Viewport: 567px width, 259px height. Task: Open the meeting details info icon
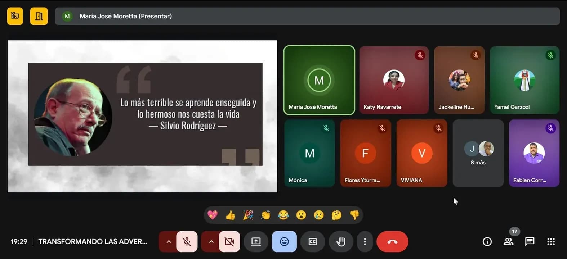point(487,242)
